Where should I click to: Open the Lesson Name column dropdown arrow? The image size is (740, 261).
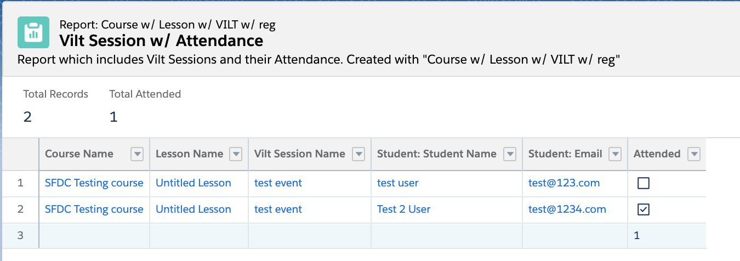point(236,154)
